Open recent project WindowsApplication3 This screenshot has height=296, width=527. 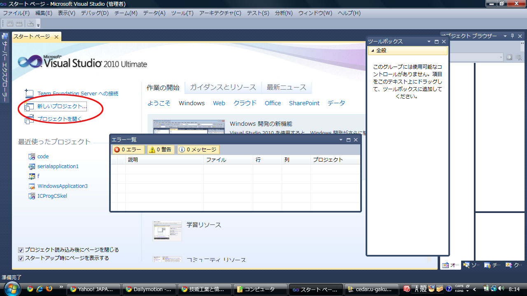point(63,186)
